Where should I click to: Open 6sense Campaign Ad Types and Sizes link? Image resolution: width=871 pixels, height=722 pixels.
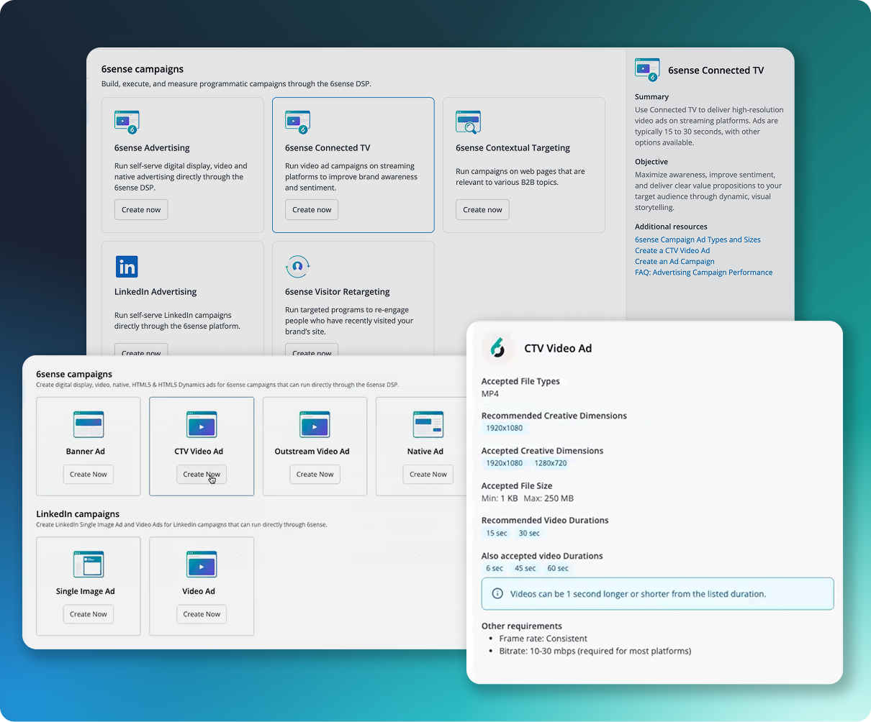pos(698,239)
